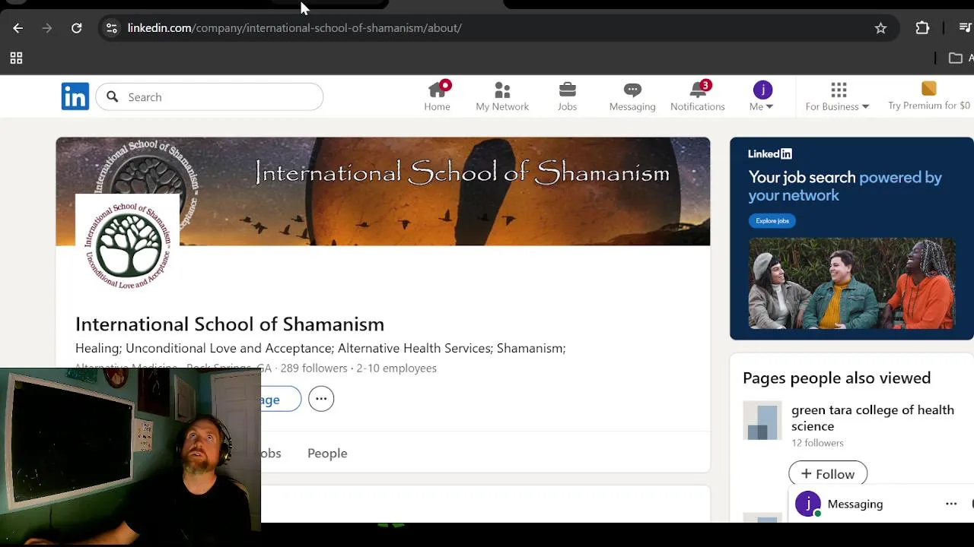Open the bookmarks folder icon
The height and width of the screenshot is (547, 974).
point(956,58)
